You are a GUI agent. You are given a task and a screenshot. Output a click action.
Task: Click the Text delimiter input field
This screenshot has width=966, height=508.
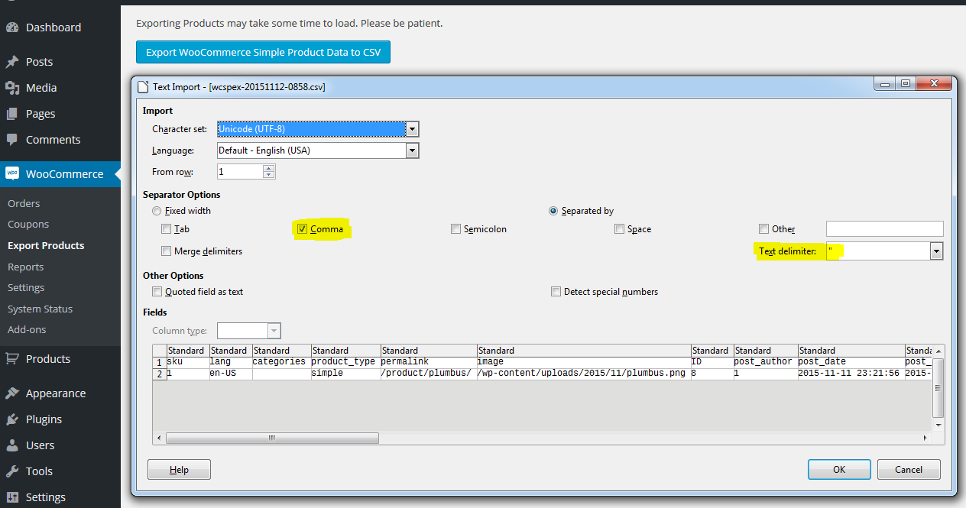[878, 251]
